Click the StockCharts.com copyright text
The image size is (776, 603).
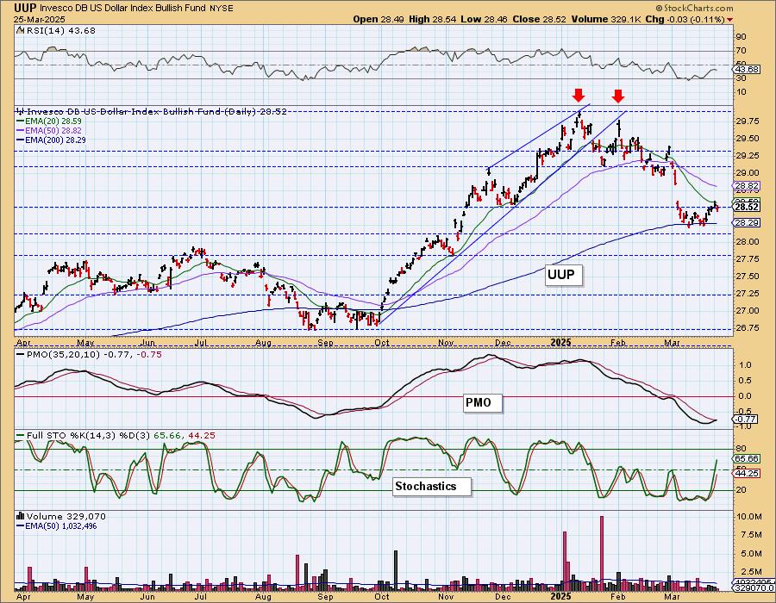tap(694, 8)
